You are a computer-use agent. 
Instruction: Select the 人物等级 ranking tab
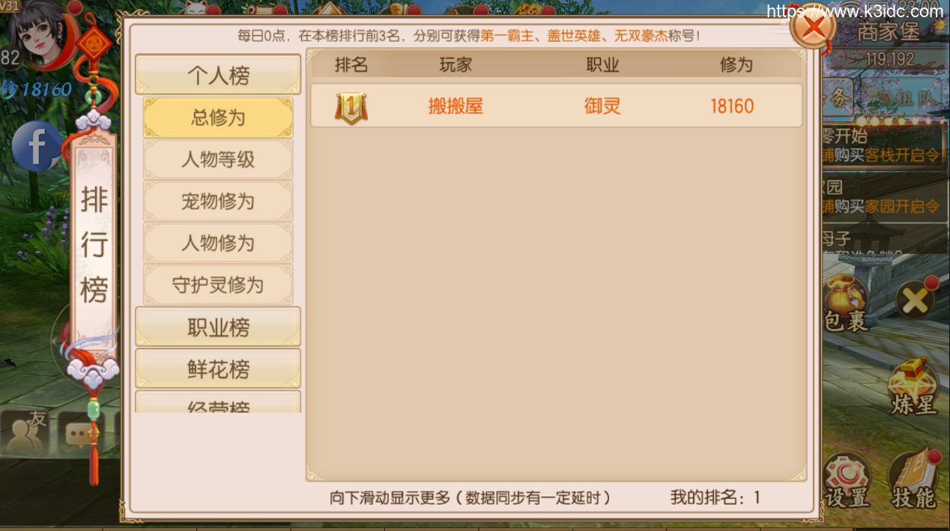click(x=218, y=160)
